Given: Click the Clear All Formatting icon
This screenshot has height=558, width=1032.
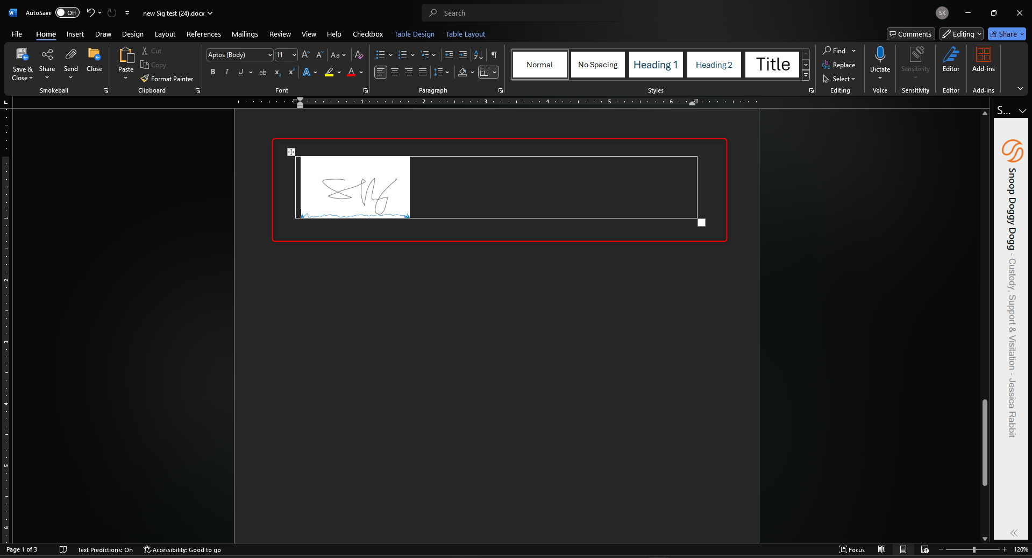Looking at the screenshot, I should coord(359,55).
